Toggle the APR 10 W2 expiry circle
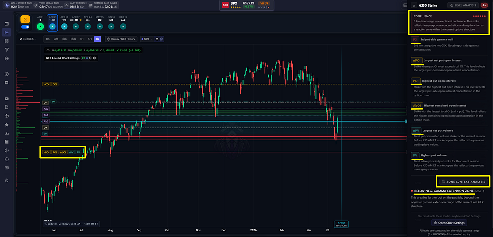 pos(64,27)
